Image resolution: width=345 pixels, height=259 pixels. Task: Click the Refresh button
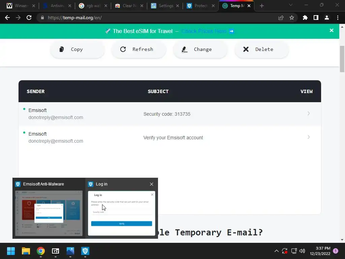[x=138, y=49]
